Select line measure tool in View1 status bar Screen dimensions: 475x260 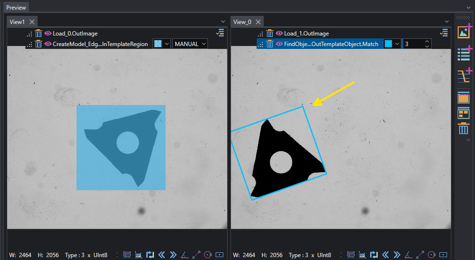click(x=196, y=255)
